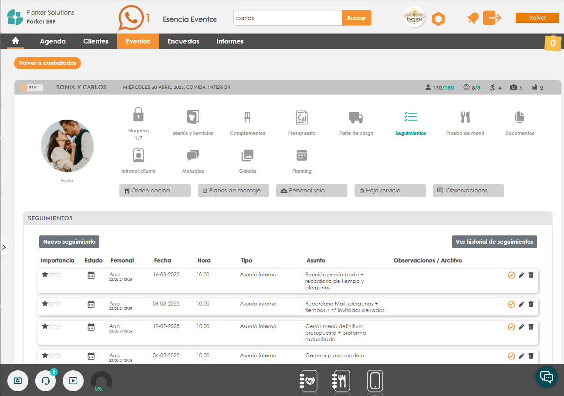564x396 pixels.
Task: Open the couple's Ficha photo
Action: [68, 146]
